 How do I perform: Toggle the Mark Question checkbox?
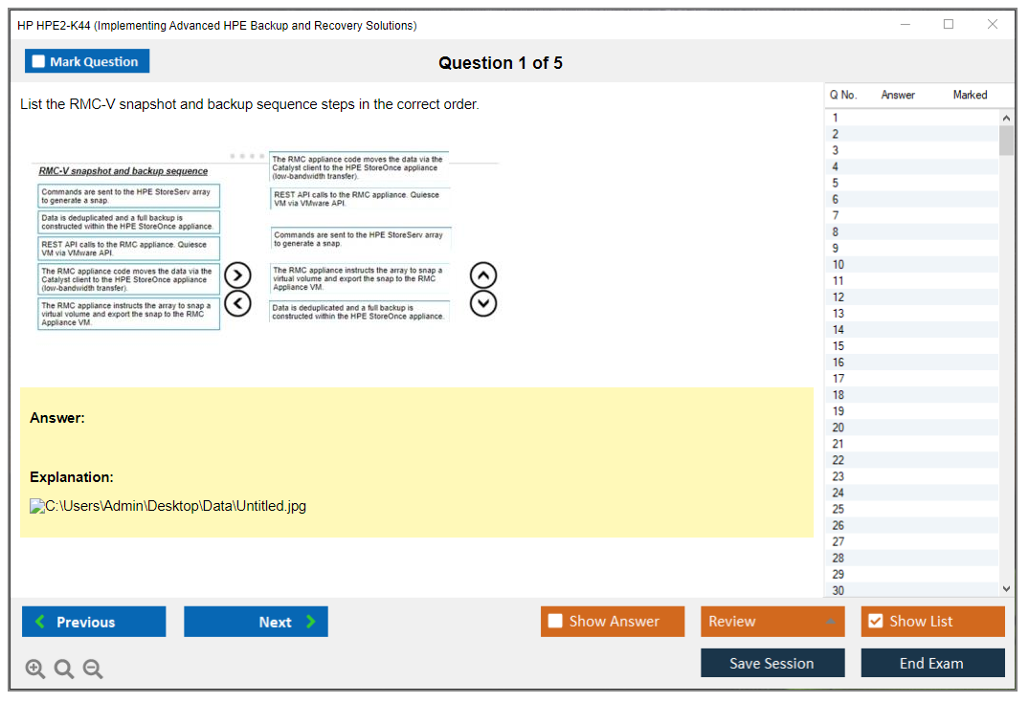click(x=39, y=62)
